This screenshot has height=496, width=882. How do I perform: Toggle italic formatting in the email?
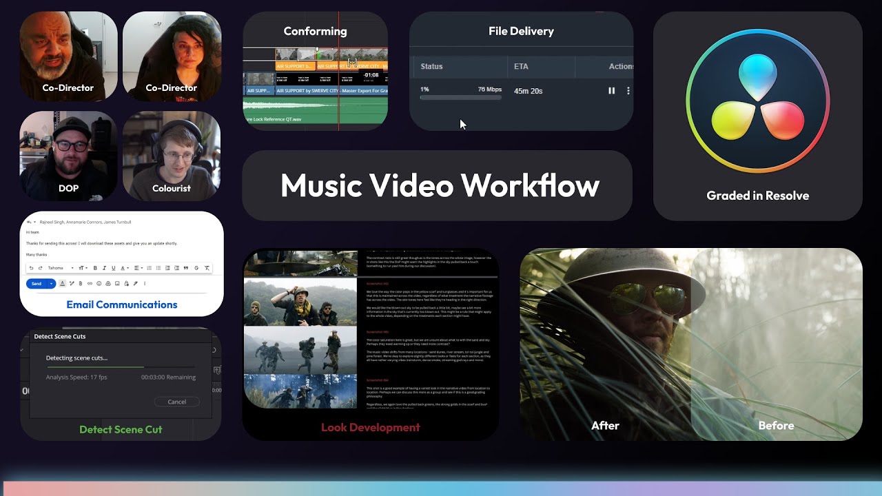[104, 268]
